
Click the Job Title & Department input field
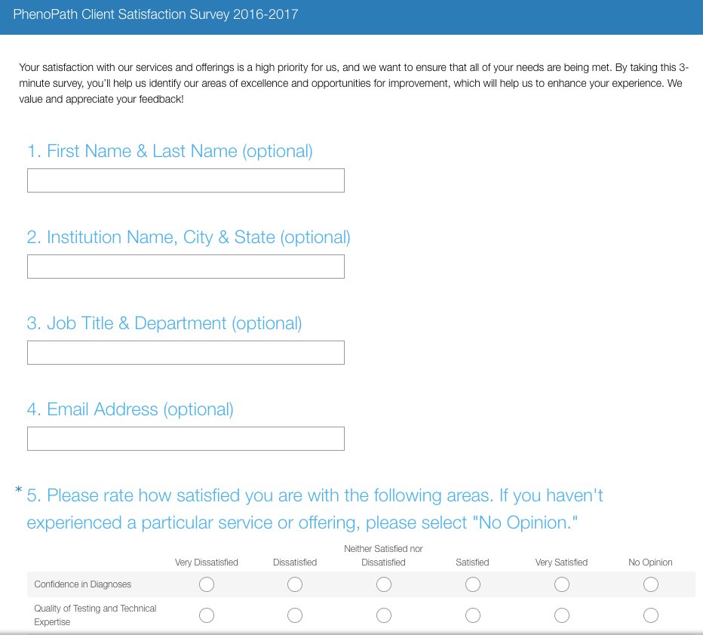click(186, 353)
